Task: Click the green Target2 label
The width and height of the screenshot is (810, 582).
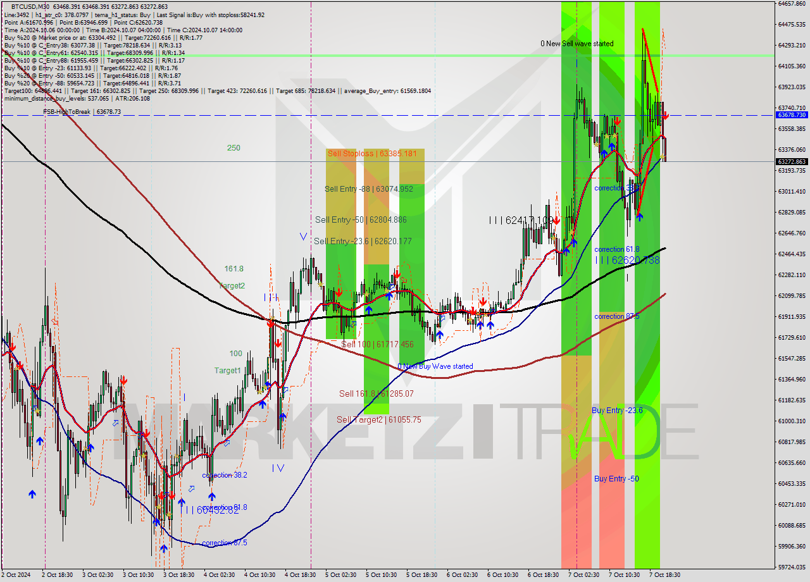Action: (232, 286)
